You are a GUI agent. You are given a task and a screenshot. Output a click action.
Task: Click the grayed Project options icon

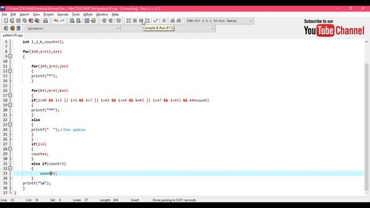pos(119,21)
